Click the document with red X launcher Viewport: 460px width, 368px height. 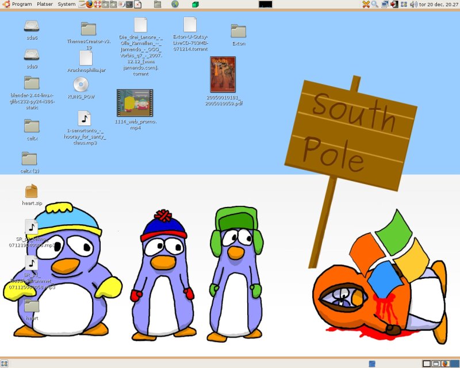[x=137, y=4]
